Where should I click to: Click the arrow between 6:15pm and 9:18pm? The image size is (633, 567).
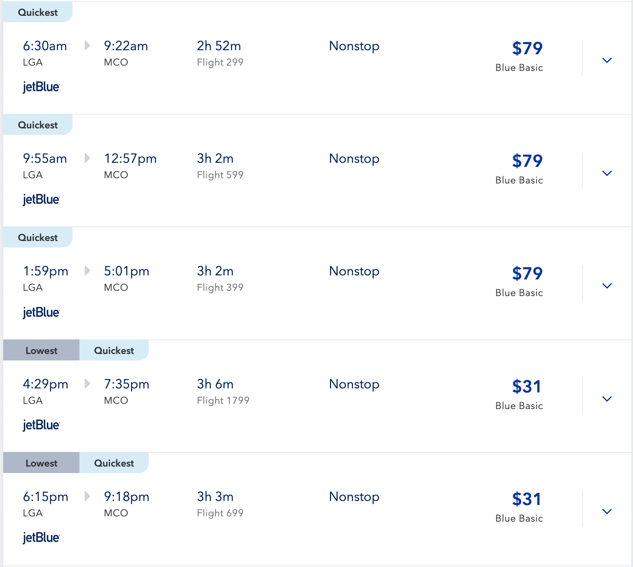(87, 497)
